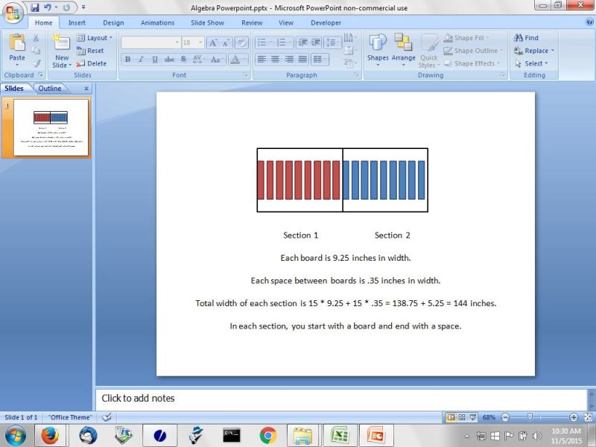Viewport: 596px width, 447px height.
Task: Open the font name combo box
Action: pyautogui.click(x=150, y=42)
